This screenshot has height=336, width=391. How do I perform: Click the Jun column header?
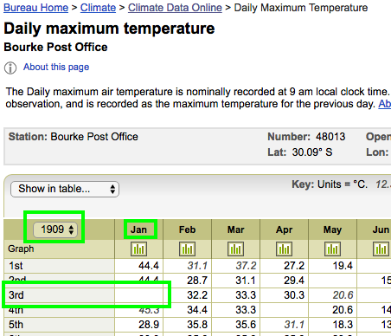[x=381, y=229]
